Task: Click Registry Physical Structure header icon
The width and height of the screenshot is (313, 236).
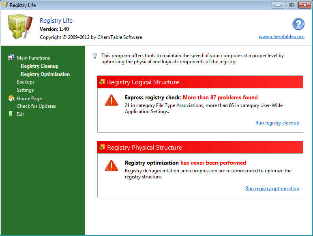Action: pos(102,147)
